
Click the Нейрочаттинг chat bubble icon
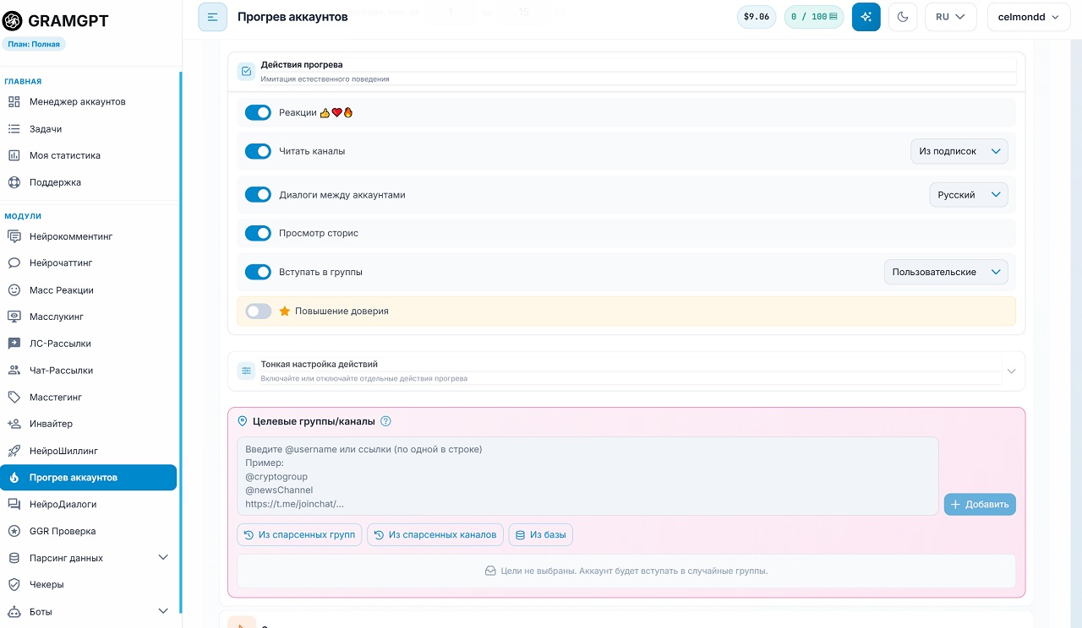[14, 263]
